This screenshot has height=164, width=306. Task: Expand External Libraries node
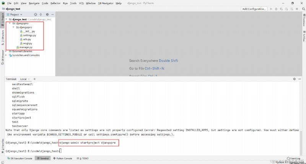click(x=7, y=51)
